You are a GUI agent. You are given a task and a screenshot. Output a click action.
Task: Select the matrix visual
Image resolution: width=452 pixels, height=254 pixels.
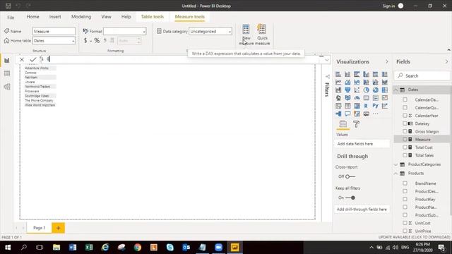click(357, 106)
